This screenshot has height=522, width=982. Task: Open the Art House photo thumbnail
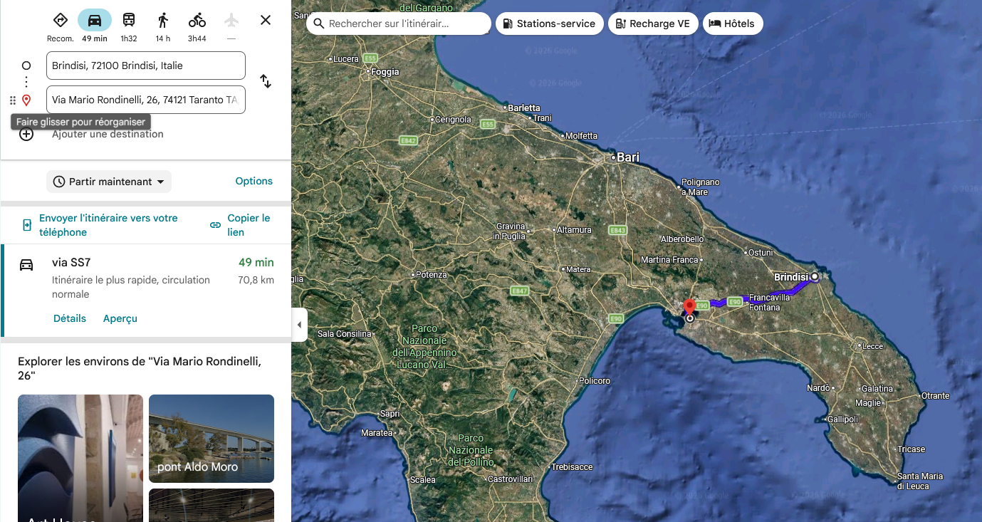pos(80,458)
